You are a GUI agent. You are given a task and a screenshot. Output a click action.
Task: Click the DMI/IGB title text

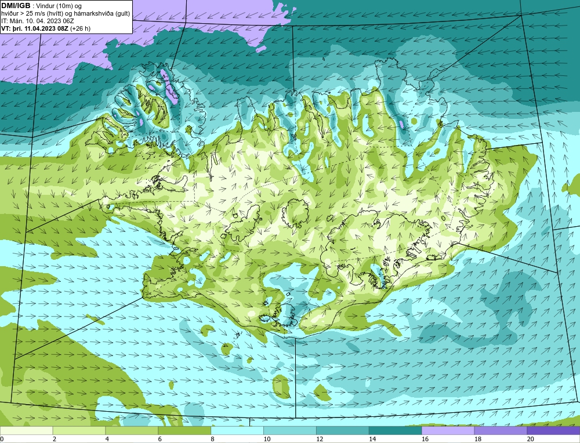[x=16, y=6]
